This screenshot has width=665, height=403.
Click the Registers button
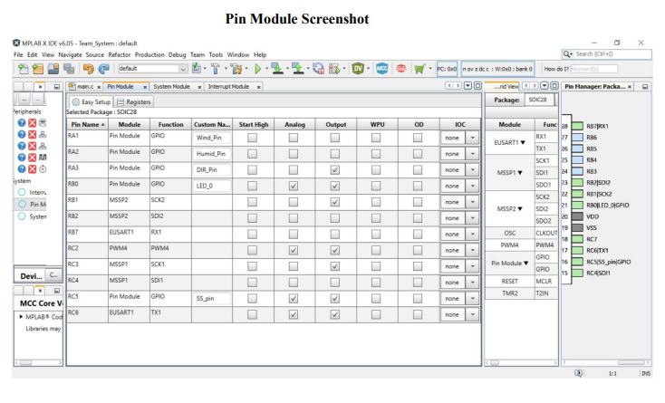click(135, 102)
